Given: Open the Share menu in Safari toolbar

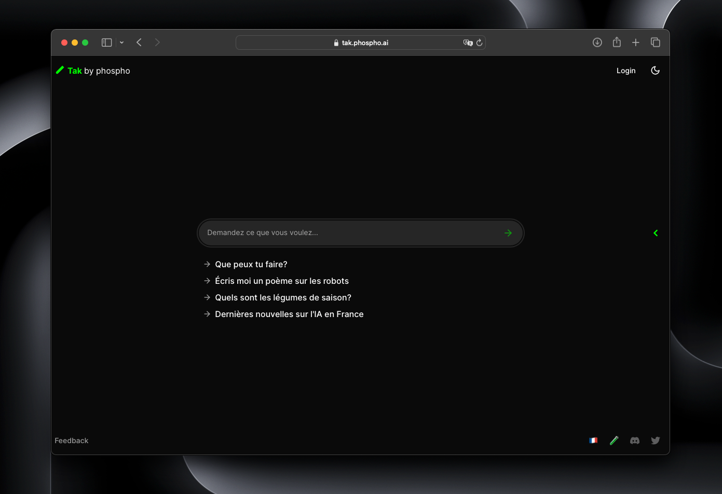Looking at the screenshot, I should 616,42.
